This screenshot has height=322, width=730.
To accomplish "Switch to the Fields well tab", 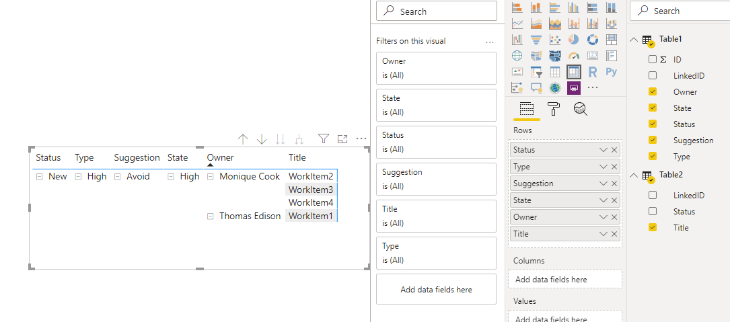I will pyautogui.click(x=526, y=110).
